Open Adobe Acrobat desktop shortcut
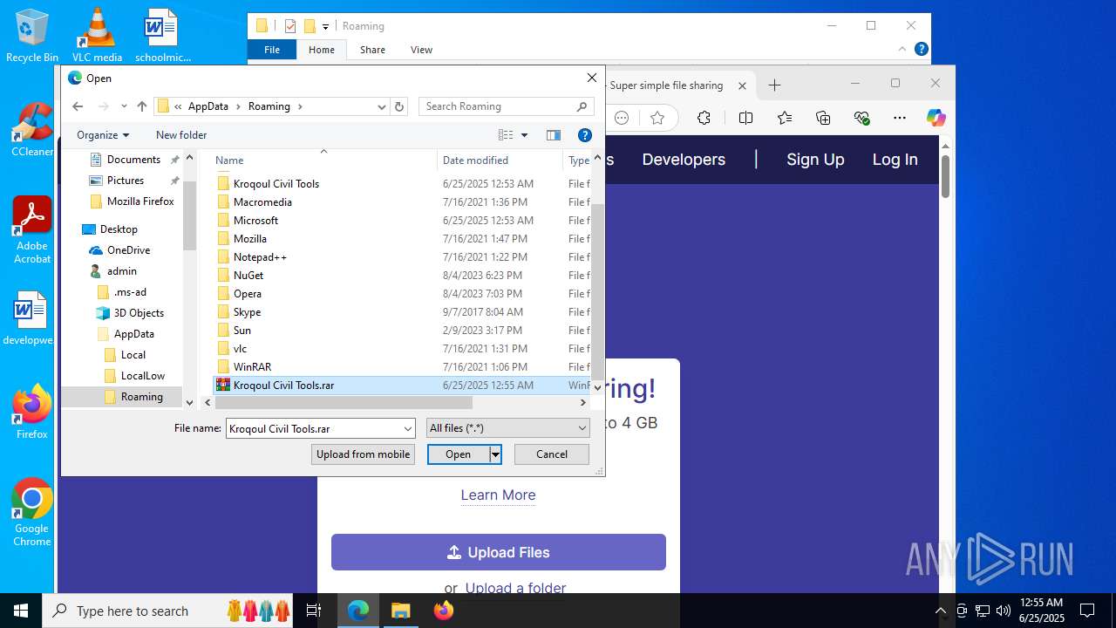The image size is (1116, 628). coord(32,230)
